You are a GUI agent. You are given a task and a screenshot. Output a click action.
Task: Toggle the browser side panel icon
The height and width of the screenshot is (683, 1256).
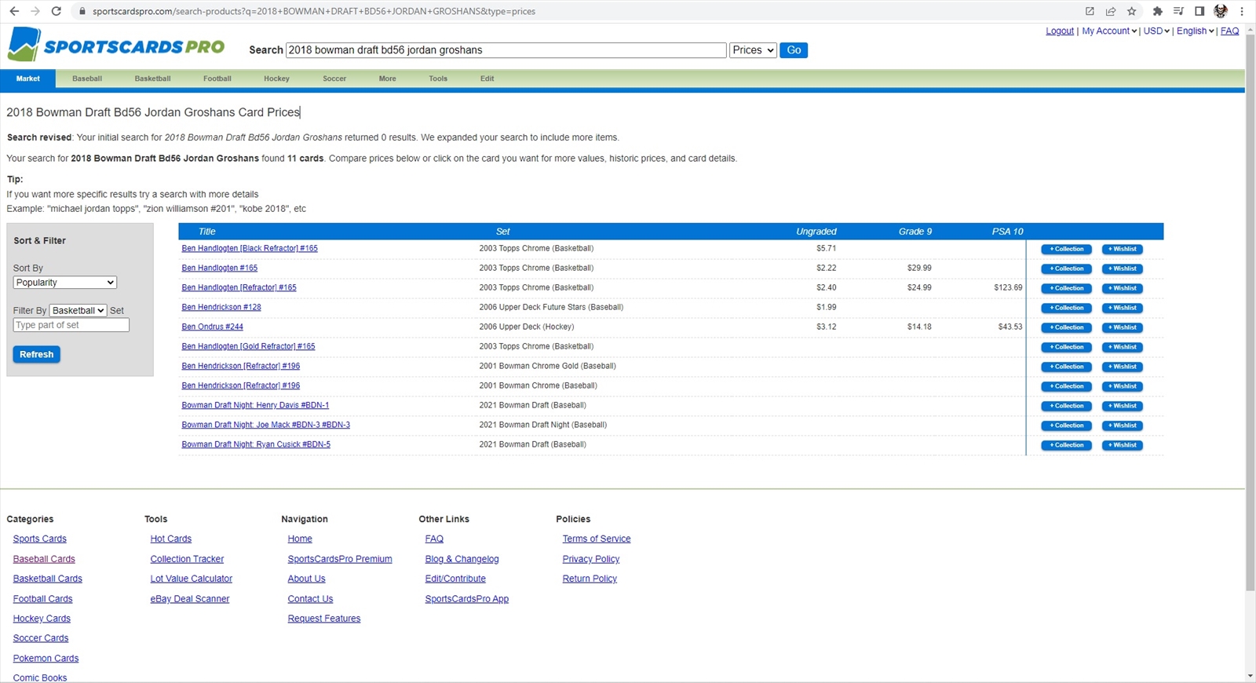tap(1199, 11)
